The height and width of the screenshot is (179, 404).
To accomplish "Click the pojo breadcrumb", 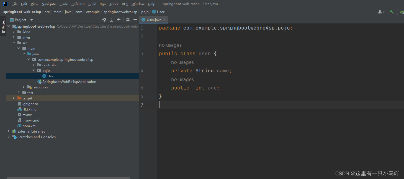I will tap(145, 12).
